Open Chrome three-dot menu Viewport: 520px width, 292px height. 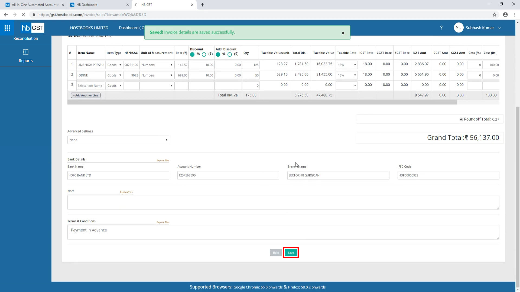pyautogui.click(x=514, y=15)
